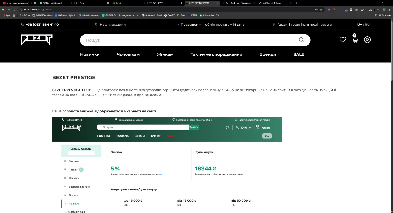Open the All Bookmarks folder
The width and height of the screenshot is (393, 213).
[x=383, y=15]
